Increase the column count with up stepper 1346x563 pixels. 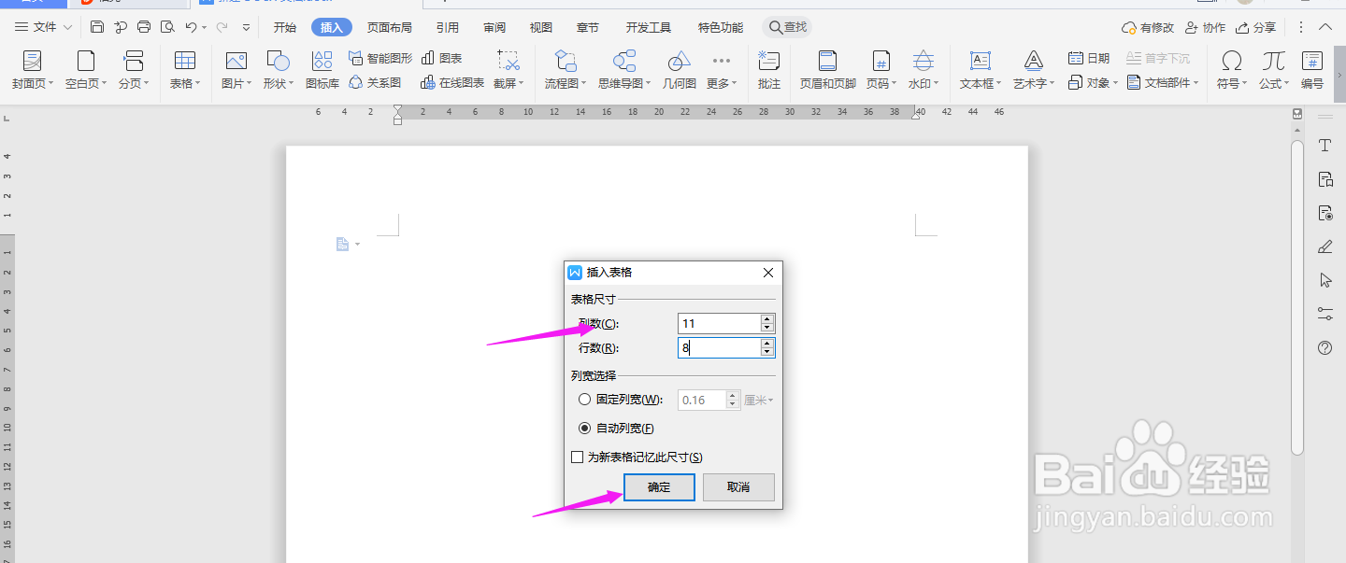(767, 318)
